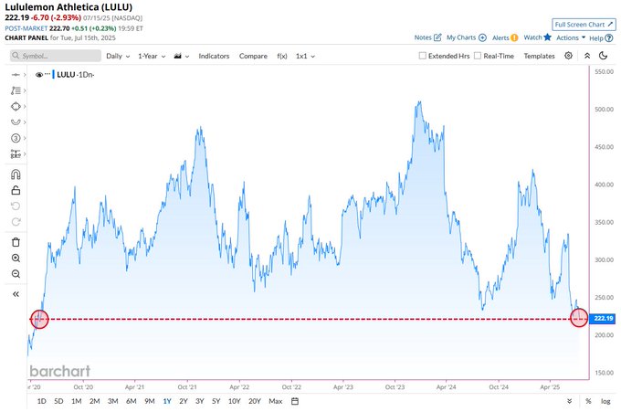Image resolution: width=621 pixels, height=412 pixels.
Task: Select the 2M range tab
Action: click(x=95, y=401)
